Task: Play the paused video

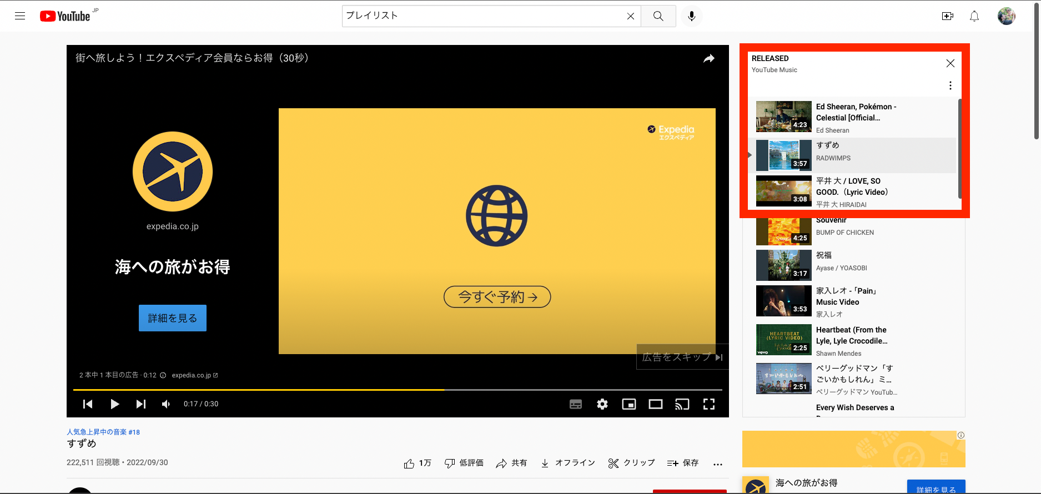Action: (114, 404)
